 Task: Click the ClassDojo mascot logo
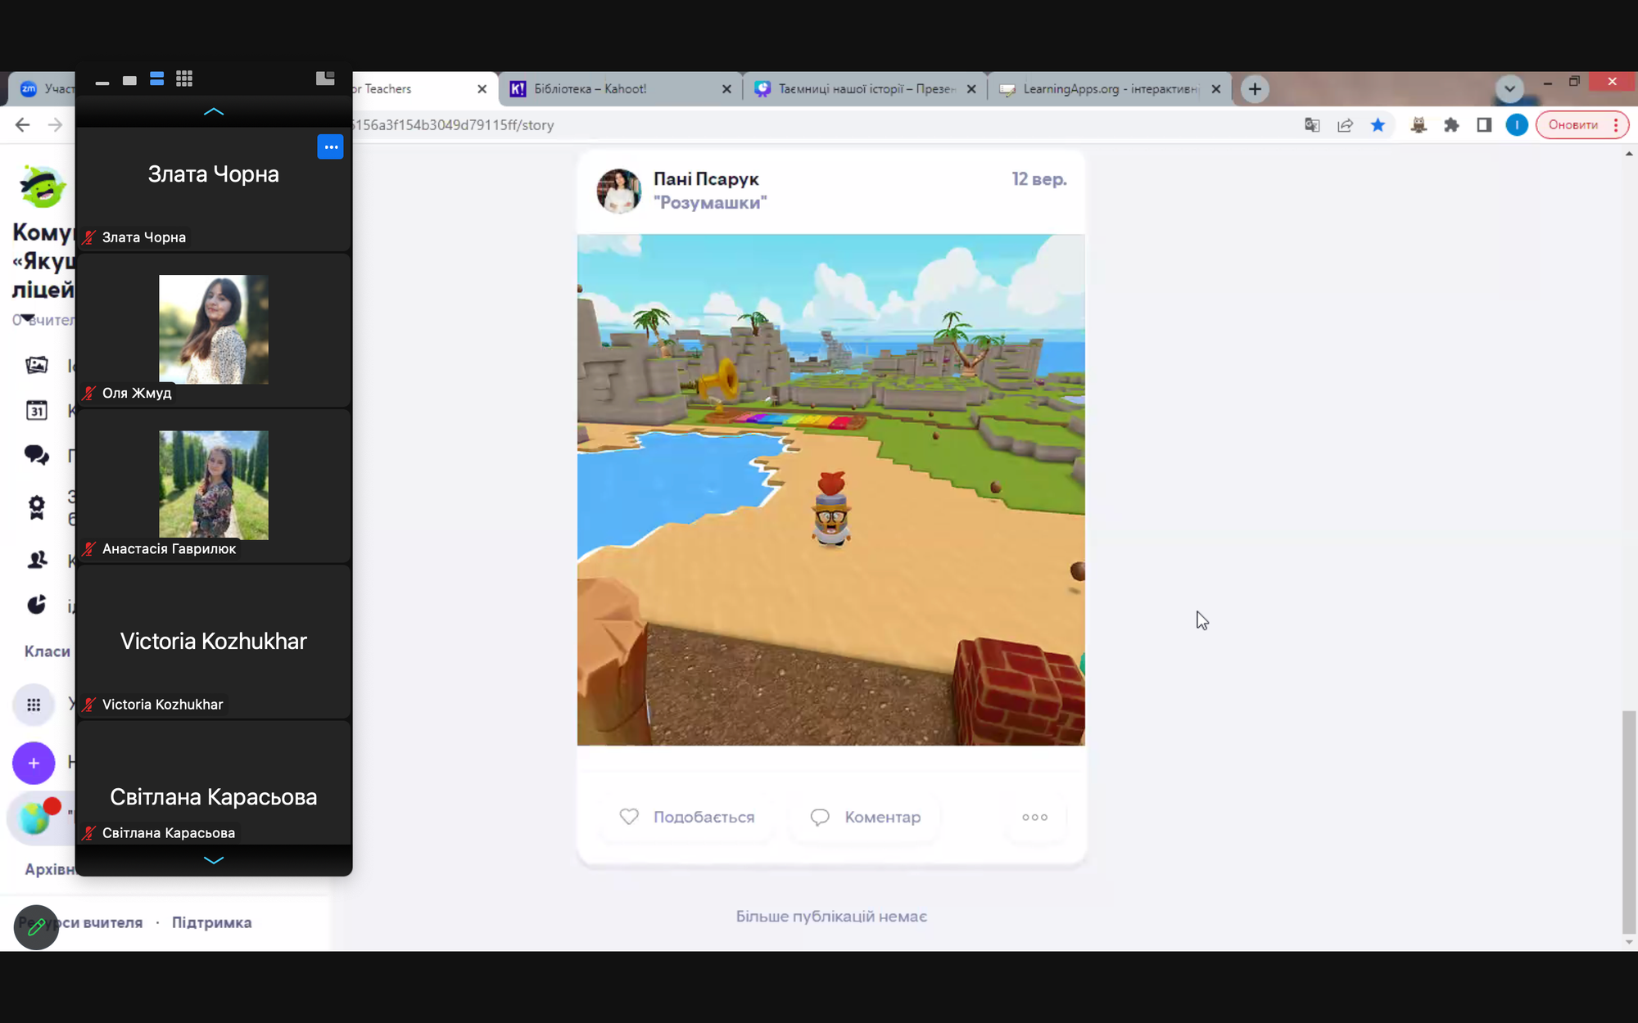43,185
